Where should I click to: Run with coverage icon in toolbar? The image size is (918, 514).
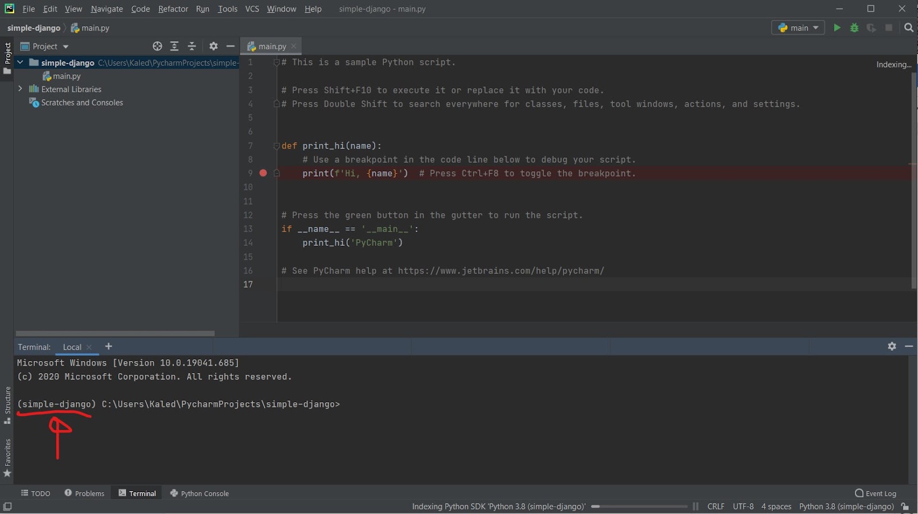click(872, 28)
